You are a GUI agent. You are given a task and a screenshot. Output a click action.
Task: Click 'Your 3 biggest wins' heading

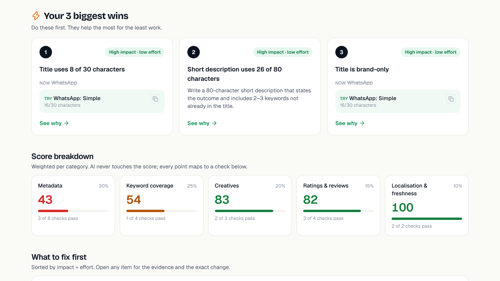tap(86, 16)
